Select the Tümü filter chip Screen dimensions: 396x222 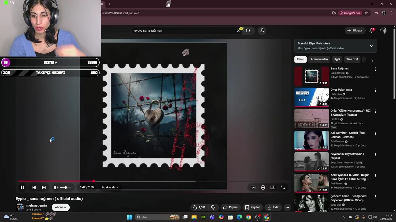point(300,59)
